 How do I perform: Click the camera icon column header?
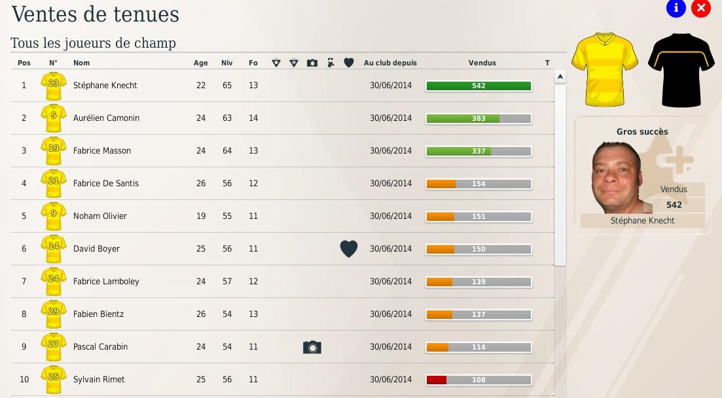tap(312, 63)
